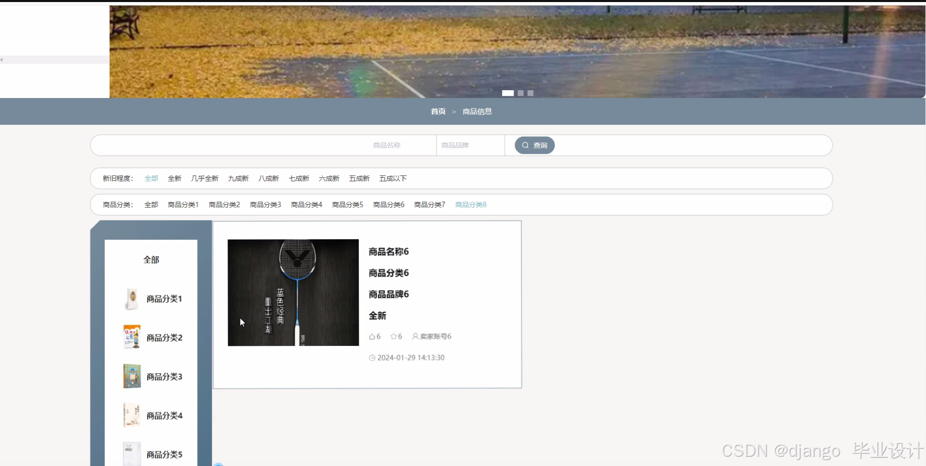926x466 pixels.
Task: Click 商品品牌6 in the product card
Action: 389,294
